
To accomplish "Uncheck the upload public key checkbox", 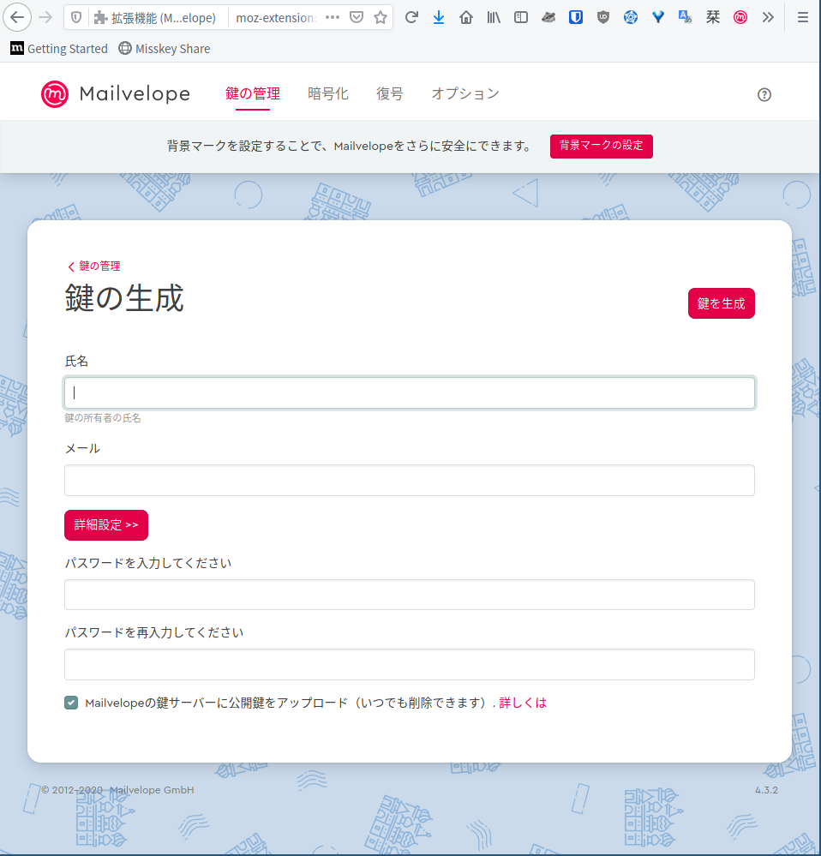I will click(x=71, y=703).
